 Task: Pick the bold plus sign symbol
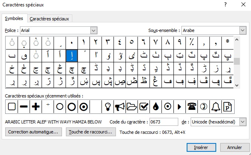coord(36,107)
